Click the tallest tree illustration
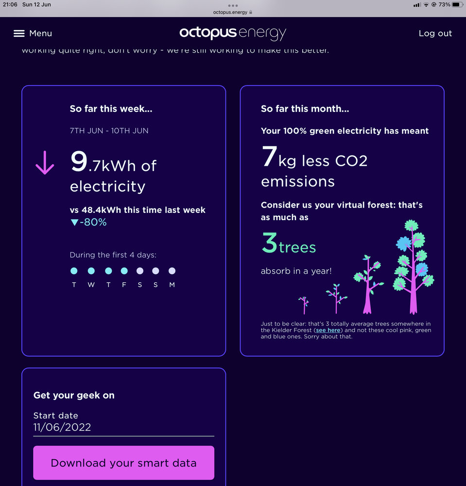 [414, 267]
